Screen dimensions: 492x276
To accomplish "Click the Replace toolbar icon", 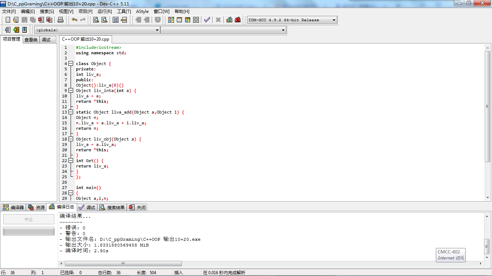I will [104, 20].
